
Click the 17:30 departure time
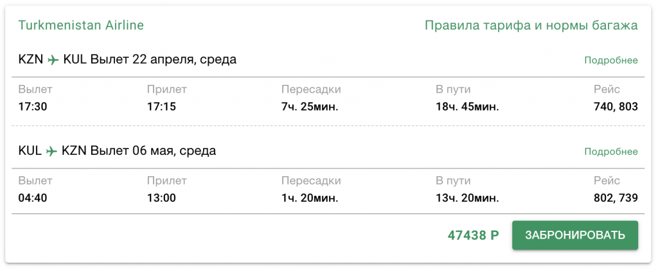click(33, 106)
